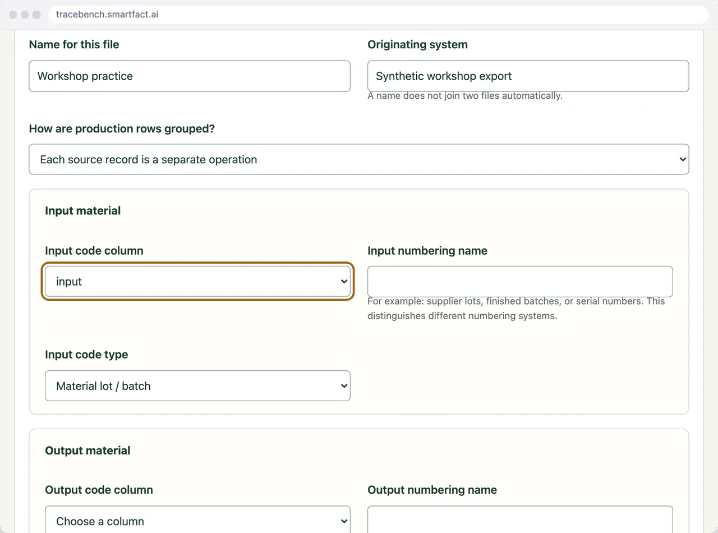Edit the Originating system field
Image resolution: width=718 pixels, height=533 pixels.
[528, 76]
